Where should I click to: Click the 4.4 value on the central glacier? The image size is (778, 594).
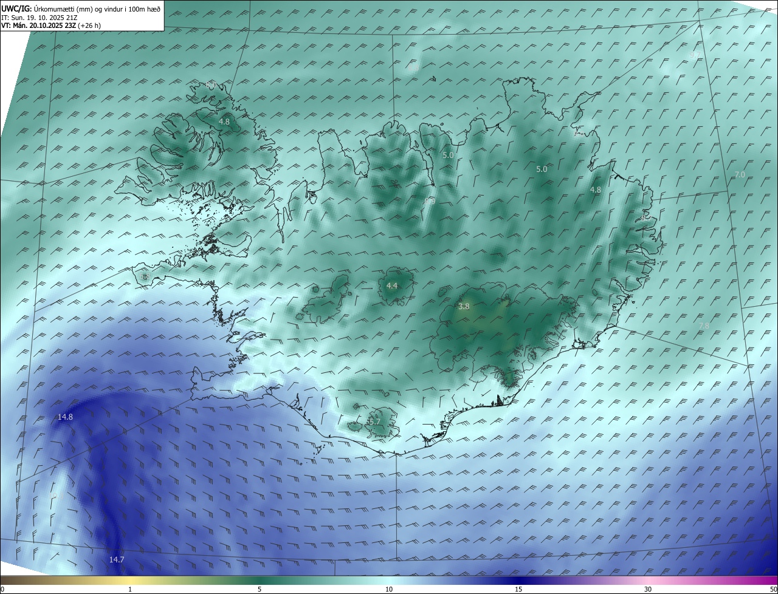pyautogui.click(x=392, y=285)
